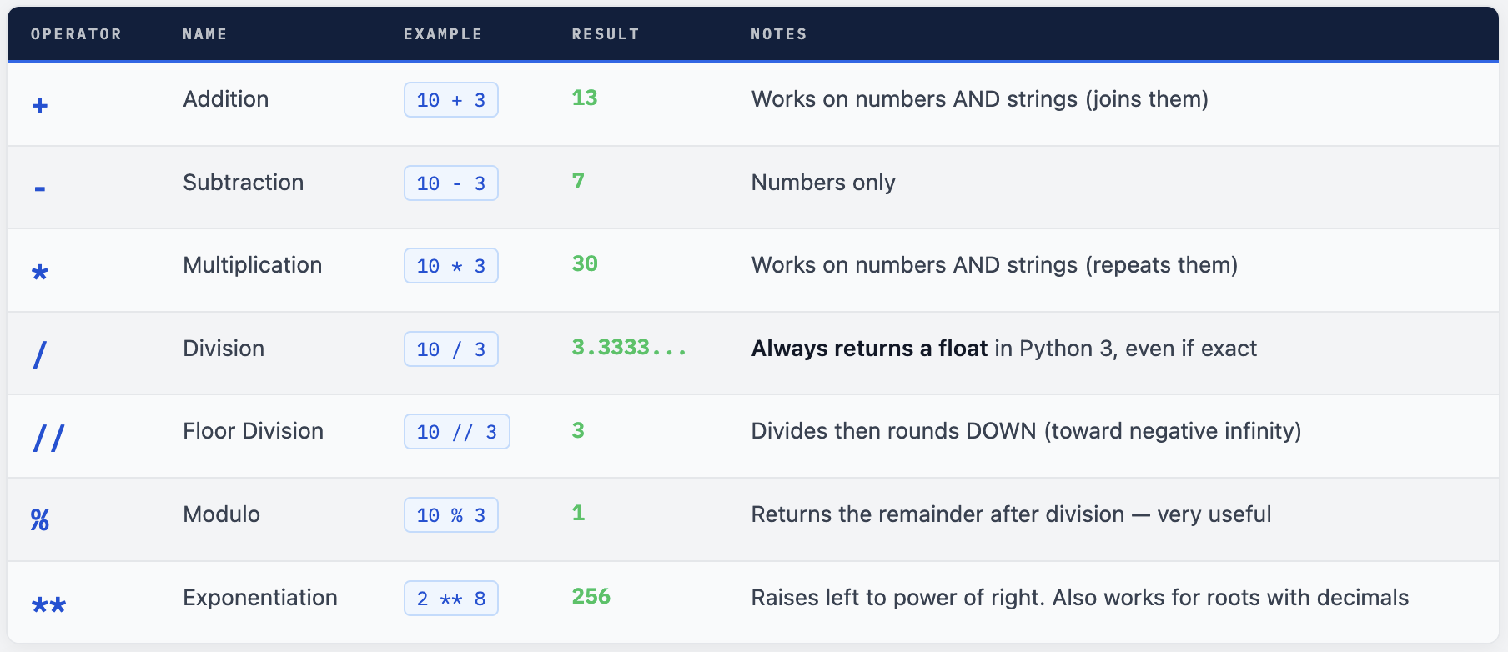Screen dimensions: 1508x652
Task: Click the single slash division symbol
Action: 40,354
